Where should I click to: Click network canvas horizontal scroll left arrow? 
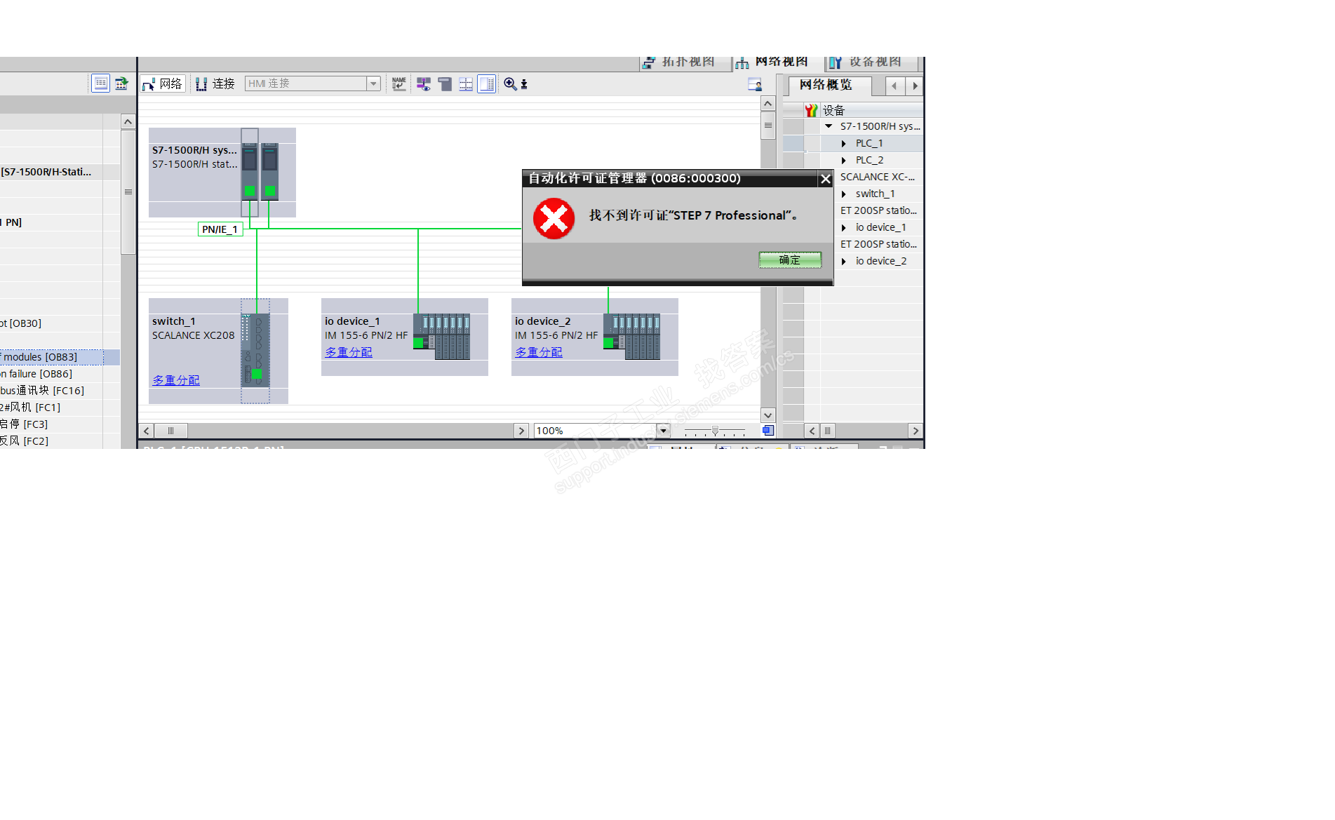point(146,431)
